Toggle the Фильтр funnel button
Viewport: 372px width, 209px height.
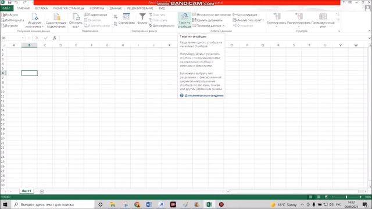pos(142,19)
